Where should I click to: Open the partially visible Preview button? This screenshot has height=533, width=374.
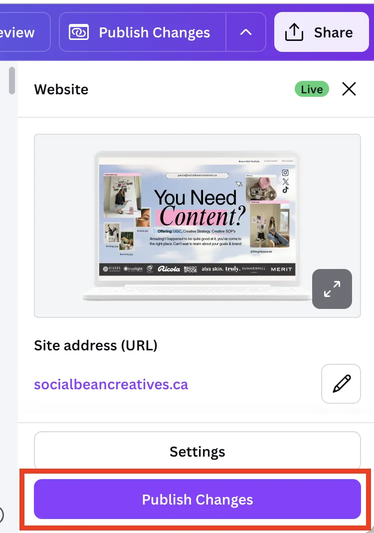(25, 32)
